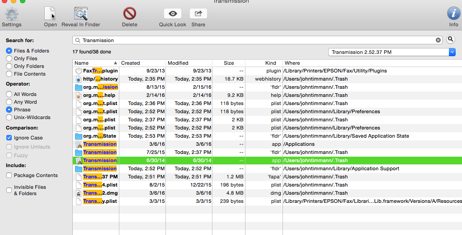Sort by Modified column header
The width and height of the screenshot is (462, 235).
[x=189, y=63]
